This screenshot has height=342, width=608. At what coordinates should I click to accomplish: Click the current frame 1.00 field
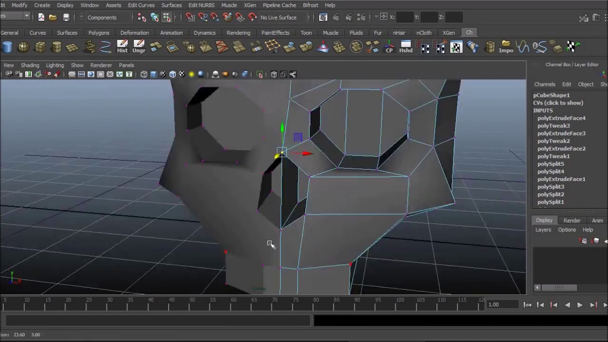click(502, 304)
